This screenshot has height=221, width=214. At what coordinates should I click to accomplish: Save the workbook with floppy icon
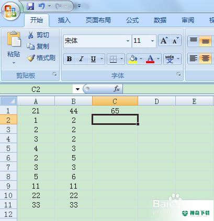click(x=30, y=6)
